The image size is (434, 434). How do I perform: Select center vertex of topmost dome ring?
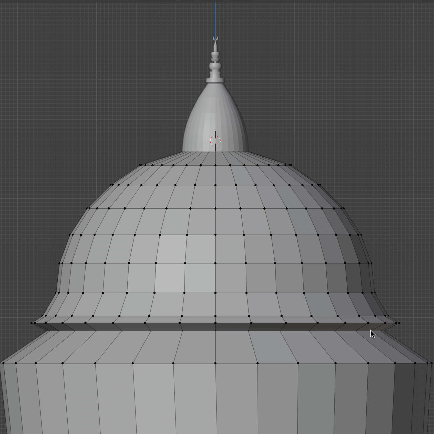pyautogui.click(x=215, y=165)
